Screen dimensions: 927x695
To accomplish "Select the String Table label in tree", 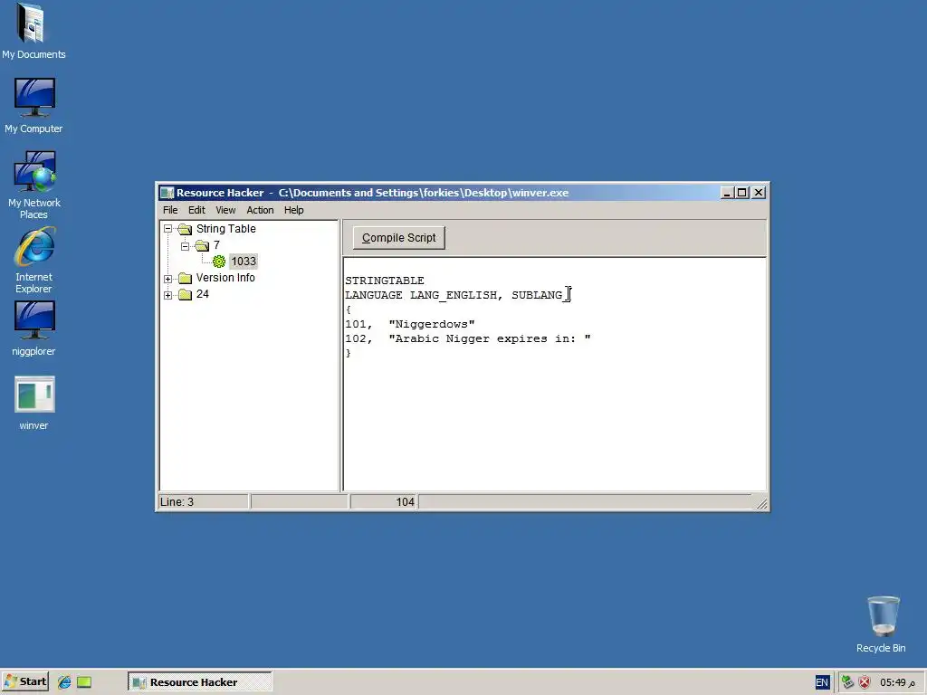I will [225, 229].
